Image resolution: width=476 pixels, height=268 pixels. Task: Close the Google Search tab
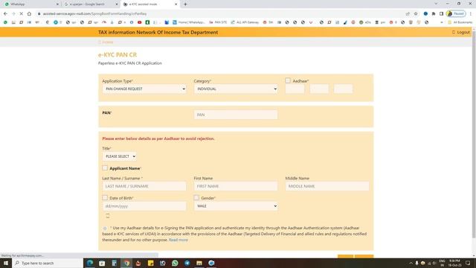117,4
